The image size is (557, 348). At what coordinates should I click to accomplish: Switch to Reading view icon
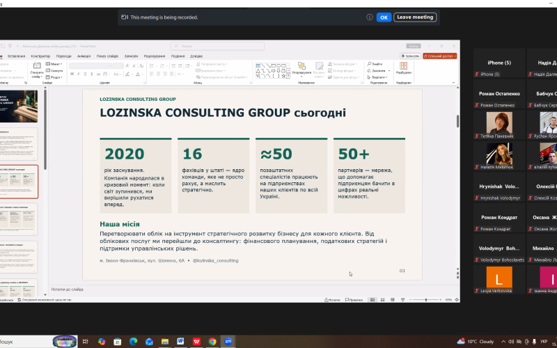click(x=393, y=300)
